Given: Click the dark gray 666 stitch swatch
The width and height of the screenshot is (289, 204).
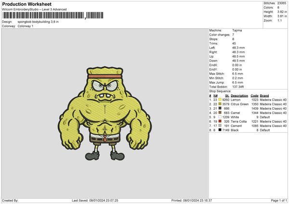Looking at the screenshot, I should tap(220, 108).
